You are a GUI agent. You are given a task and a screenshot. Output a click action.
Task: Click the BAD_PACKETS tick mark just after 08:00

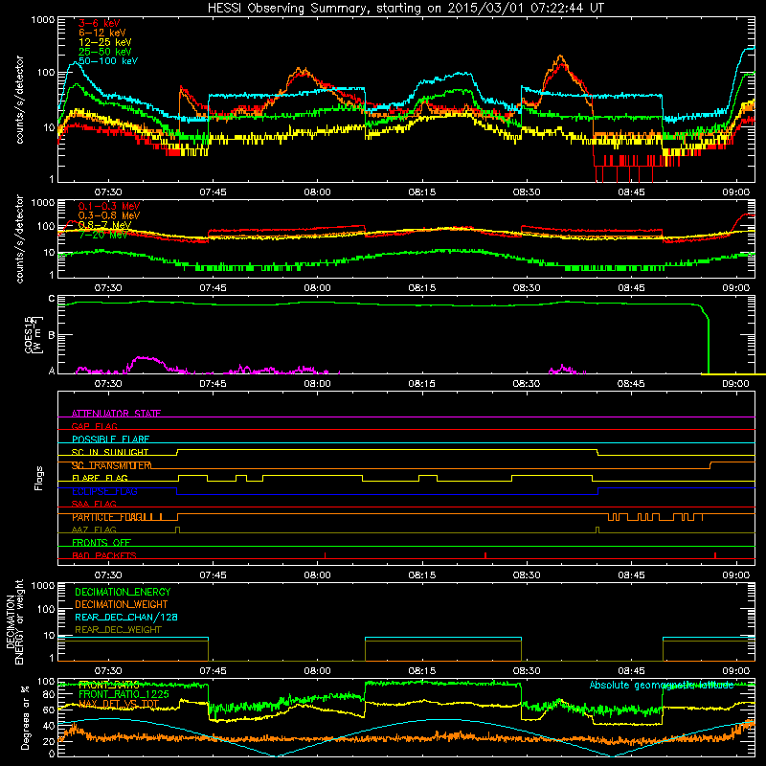pos(325,555)
